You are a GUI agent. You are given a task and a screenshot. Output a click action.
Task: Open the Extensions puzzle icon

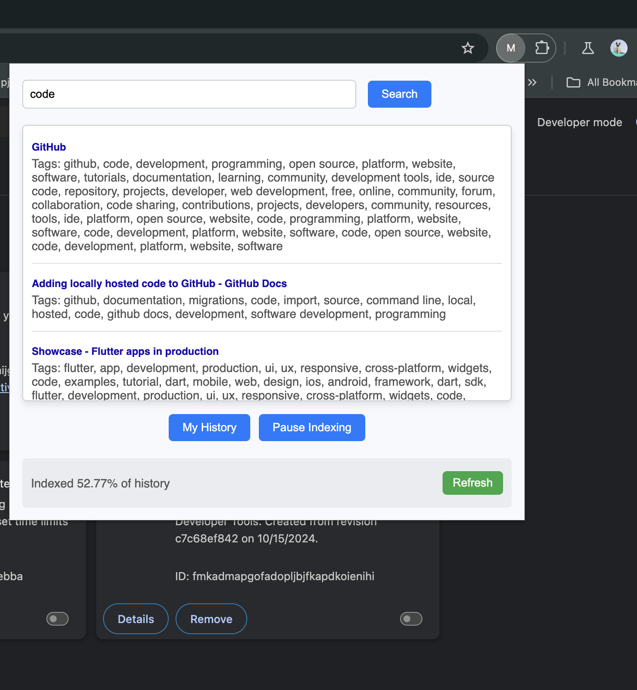(542, 48)
